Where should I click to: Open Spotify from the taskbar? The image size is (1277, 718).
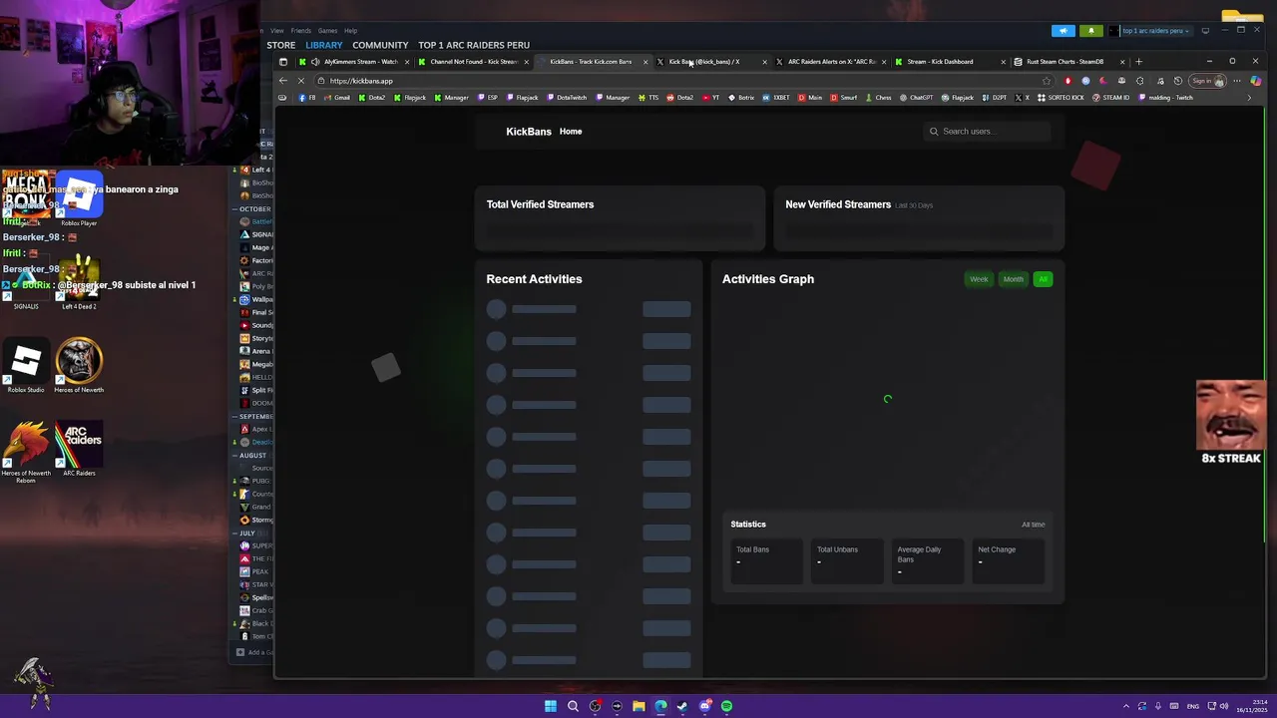[x=726, y=706]
